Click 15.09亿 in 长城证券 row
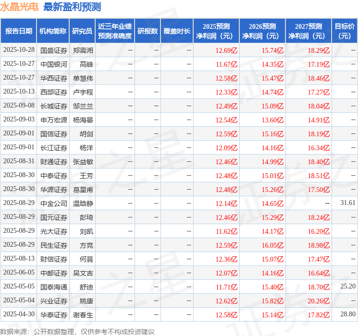Image resolution: width=358 pixels, height=336 pixels. [272, 106]
